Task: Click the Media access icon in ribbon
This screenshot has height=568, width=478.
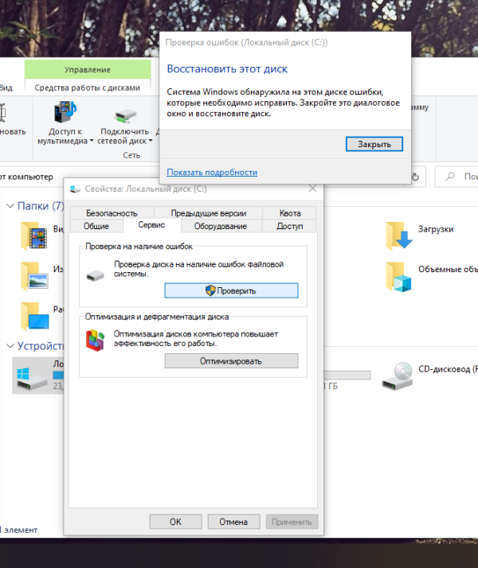Action: click(65, 112)
